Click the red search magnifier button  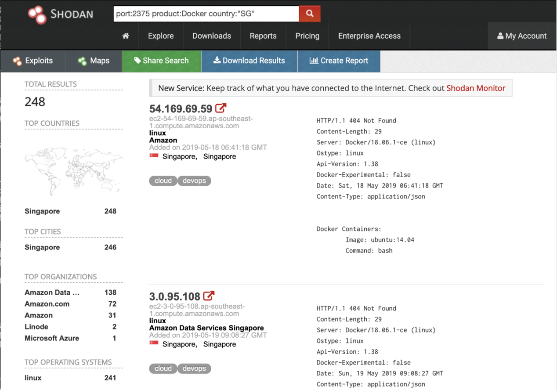[310, 14]
